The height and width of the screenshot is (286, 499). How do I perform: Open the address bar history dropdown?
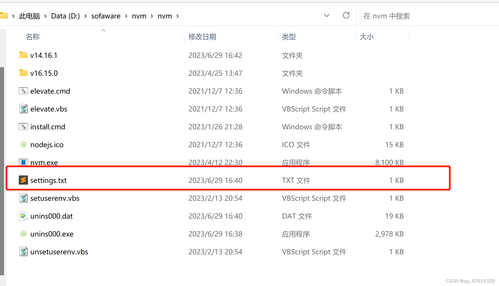(327, 16)
